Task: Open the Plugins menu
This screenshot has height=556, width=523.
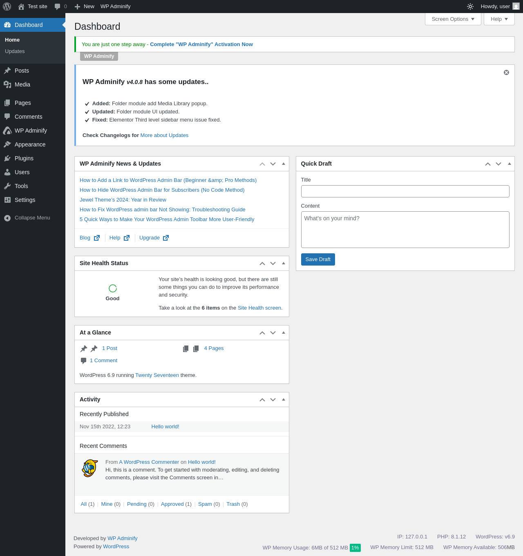Action: (x=24, y=158)
